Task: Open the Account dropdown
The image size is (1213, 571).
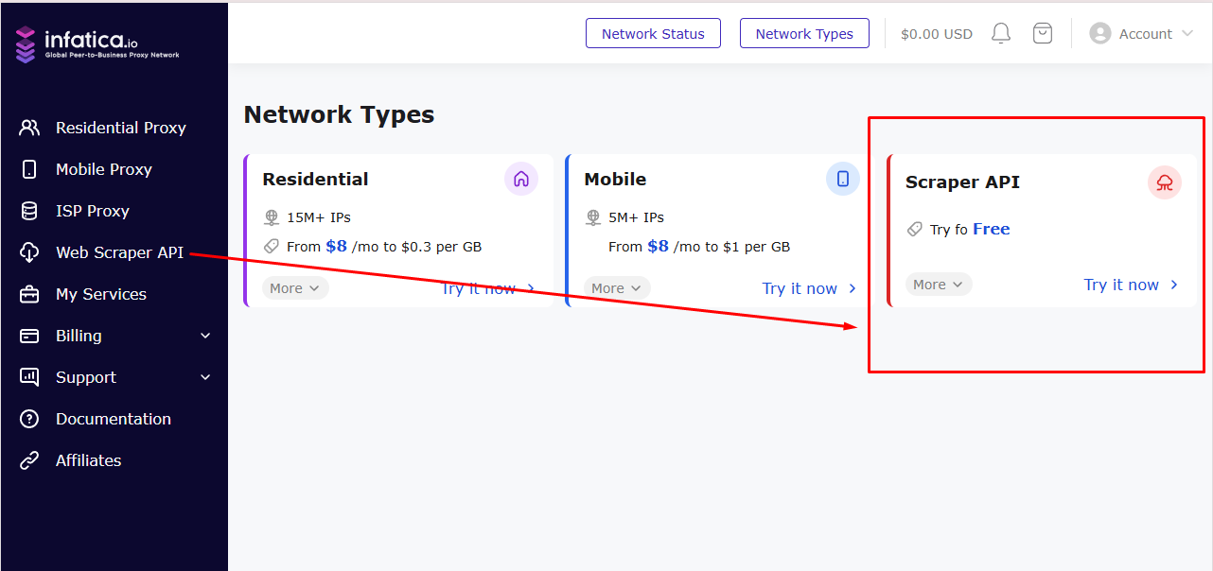Action: click(1143, 33)
